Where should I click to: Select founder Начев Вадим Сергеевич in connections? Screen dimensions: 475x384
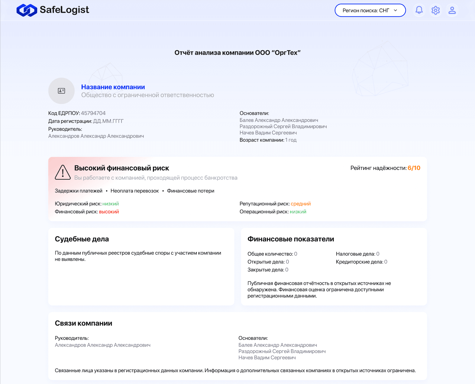267,358
